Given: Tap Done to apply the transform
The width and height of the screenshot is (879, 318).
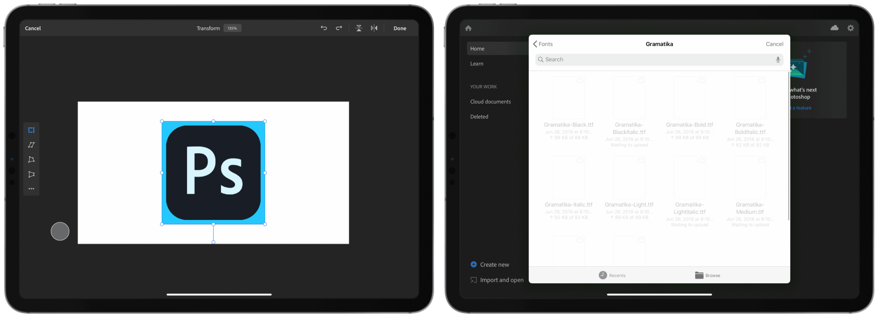Looking at the screenshot, I should coord(400,28).
